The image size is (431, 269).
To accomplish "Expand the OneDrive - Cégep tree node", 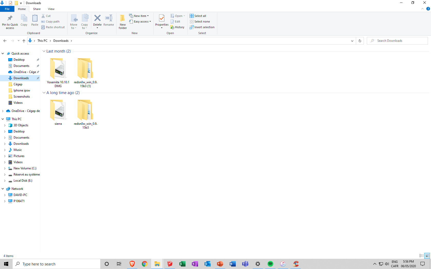I will click(3, 111).
